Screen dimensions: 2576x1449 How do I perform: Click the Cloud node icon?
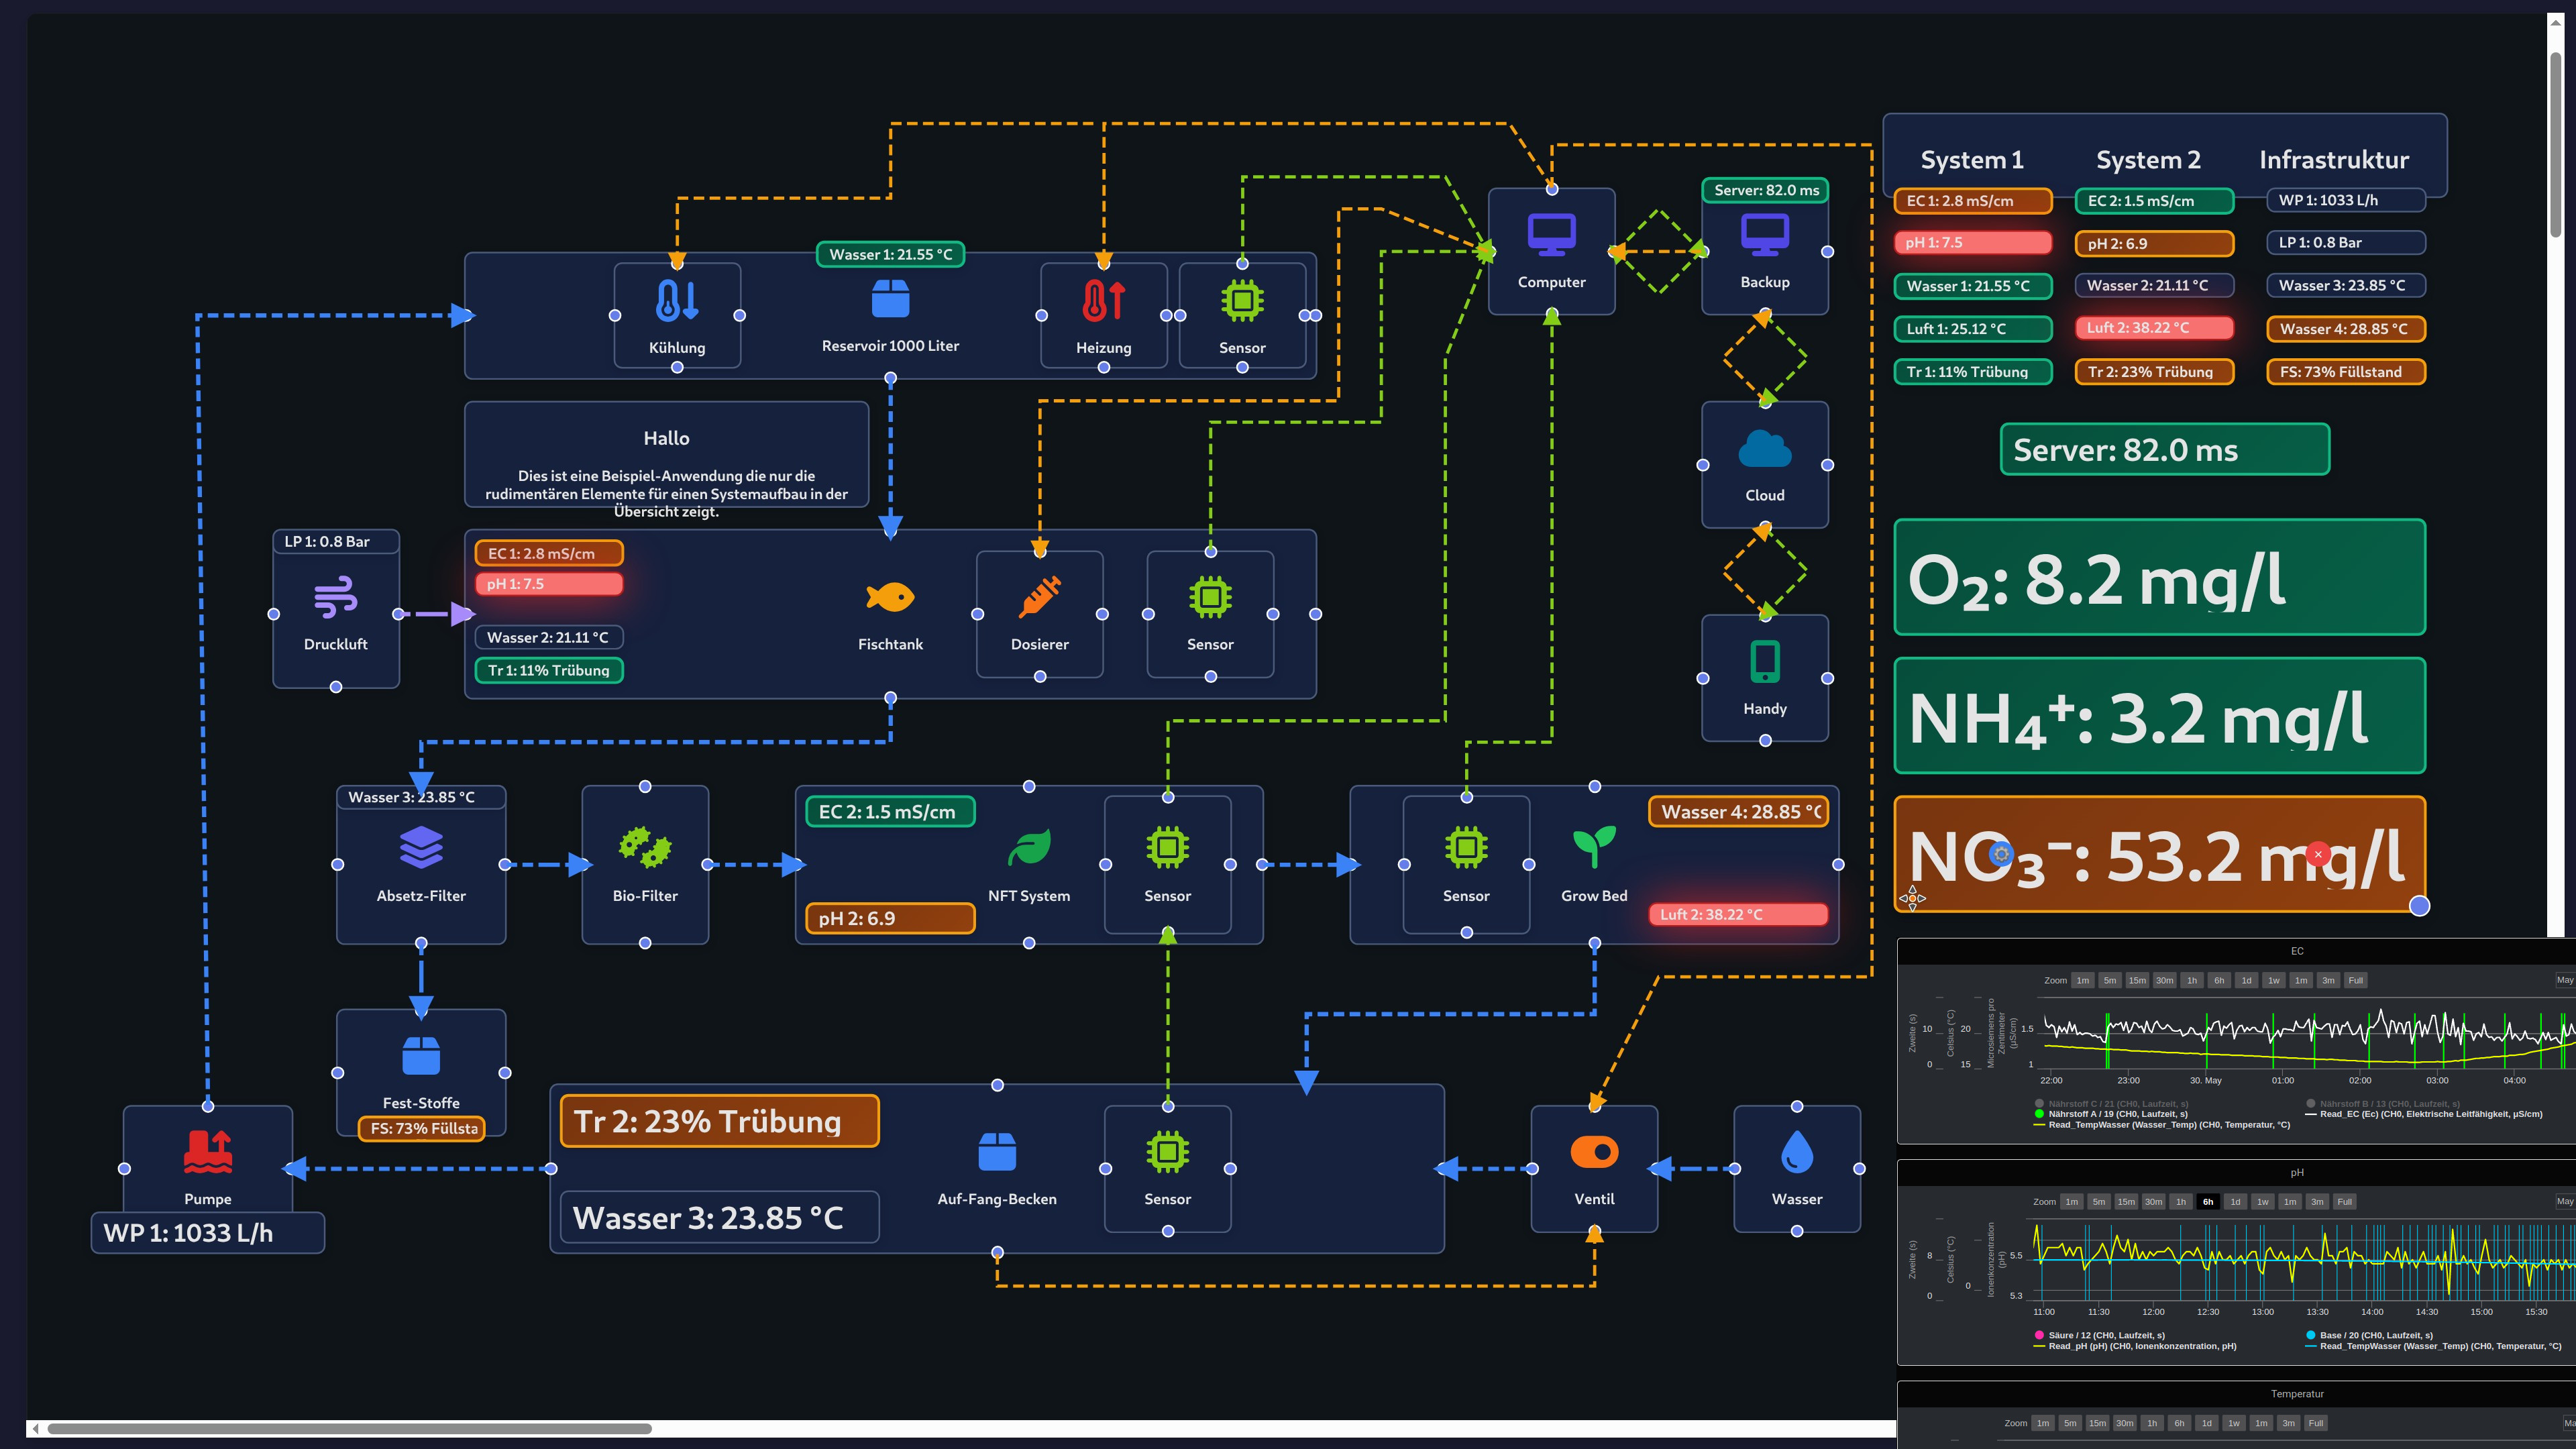tap(1764, 449)
